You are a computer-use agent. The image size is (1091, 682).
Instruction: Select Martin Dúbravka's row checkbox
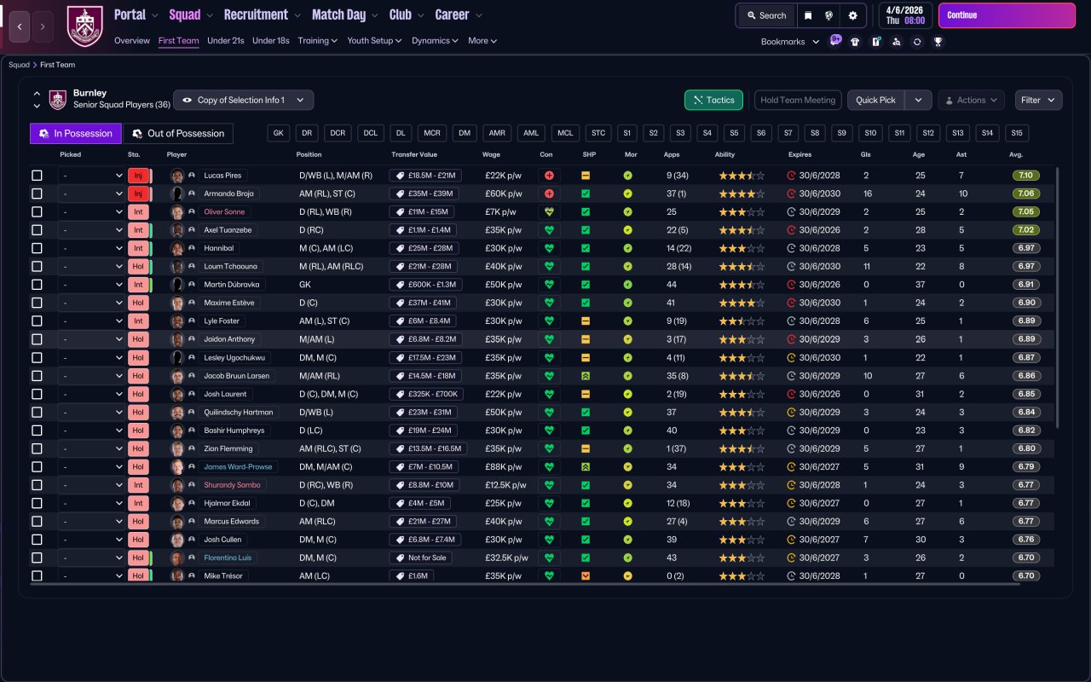point(37,285)
